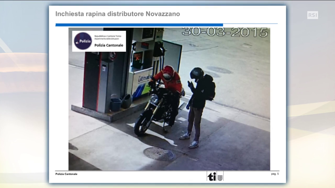Screen dimensions: 335x188
Task: Select the red helmet of the rider
Action: click(168, 73)
